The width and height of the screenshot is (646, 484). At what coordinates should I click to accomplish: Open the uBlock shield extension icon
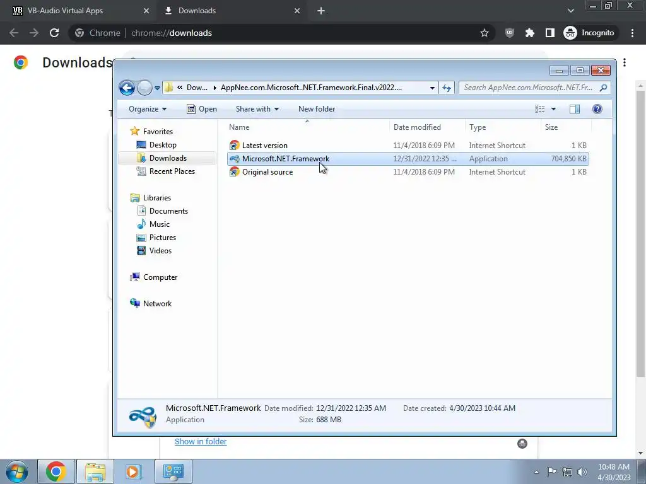[x=510, y=33]
